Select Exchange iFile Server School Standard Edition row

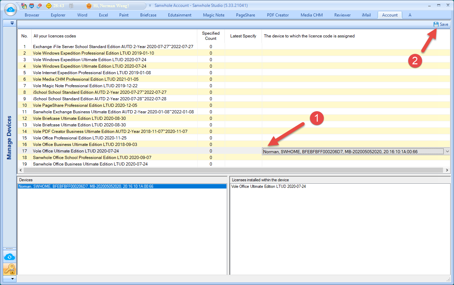(x=234, y=47)
